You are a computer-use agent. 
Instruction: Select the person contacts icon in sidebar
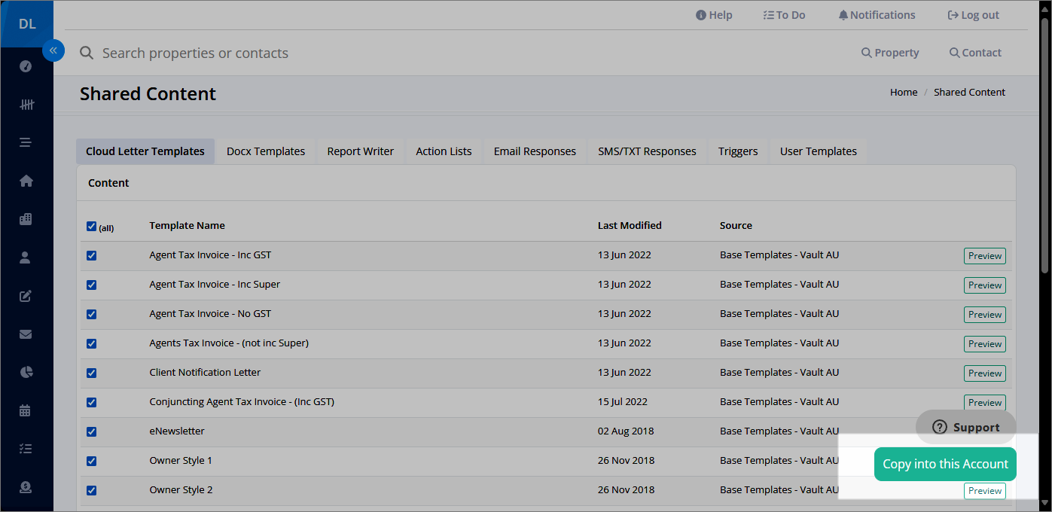pyautogui.click(x=26, y=258)
